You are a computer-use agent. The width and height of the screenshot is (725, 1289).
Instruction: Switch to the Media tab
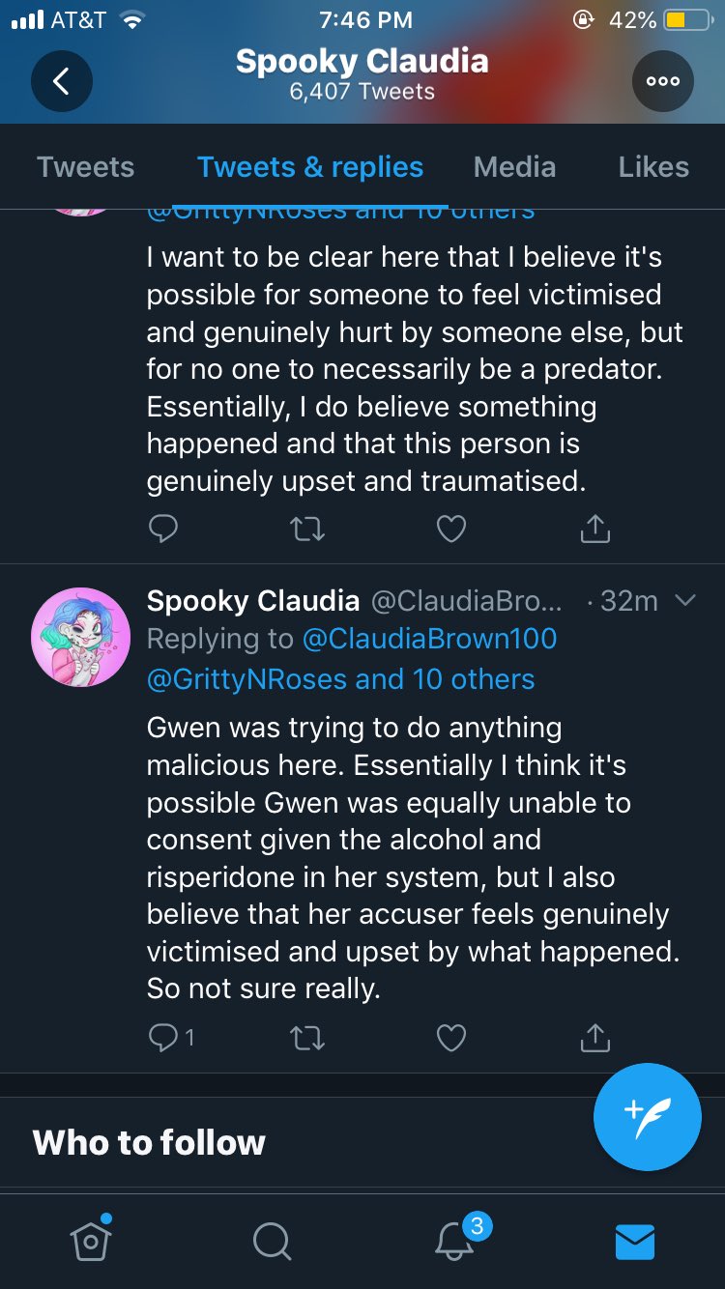(x=514, y=167)
